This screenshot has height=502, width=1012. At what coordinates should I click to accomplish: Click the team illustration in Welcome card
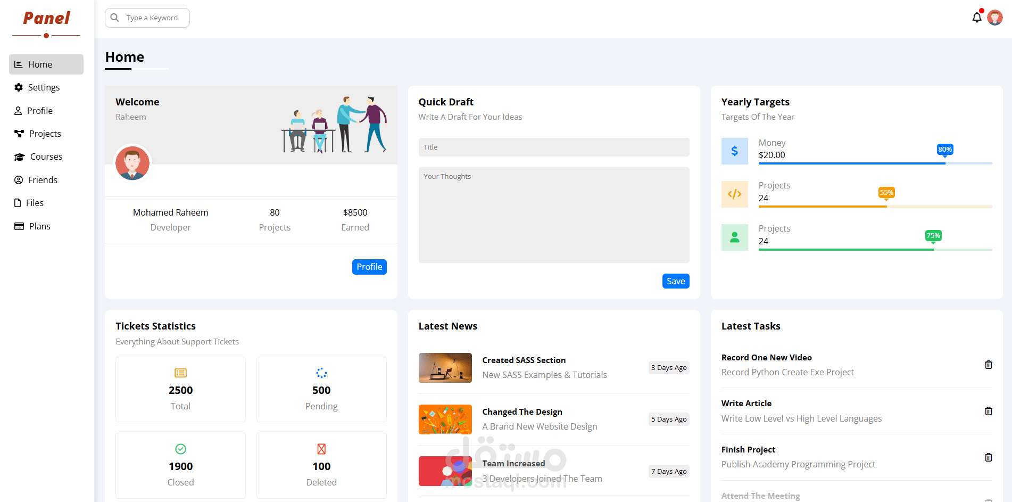pos(335,125)
